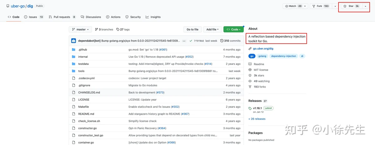Expand the Add file dropdown

212,29
